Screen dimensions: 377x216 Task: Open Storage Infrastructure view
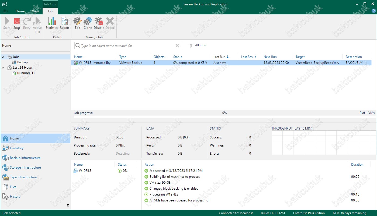coord(35,168)
